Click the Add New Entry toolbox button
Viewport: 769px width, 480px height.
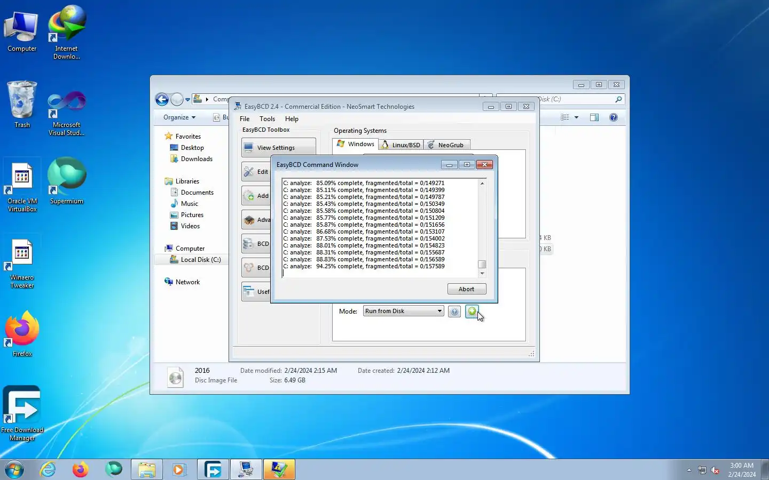click(x=256, y=195)
